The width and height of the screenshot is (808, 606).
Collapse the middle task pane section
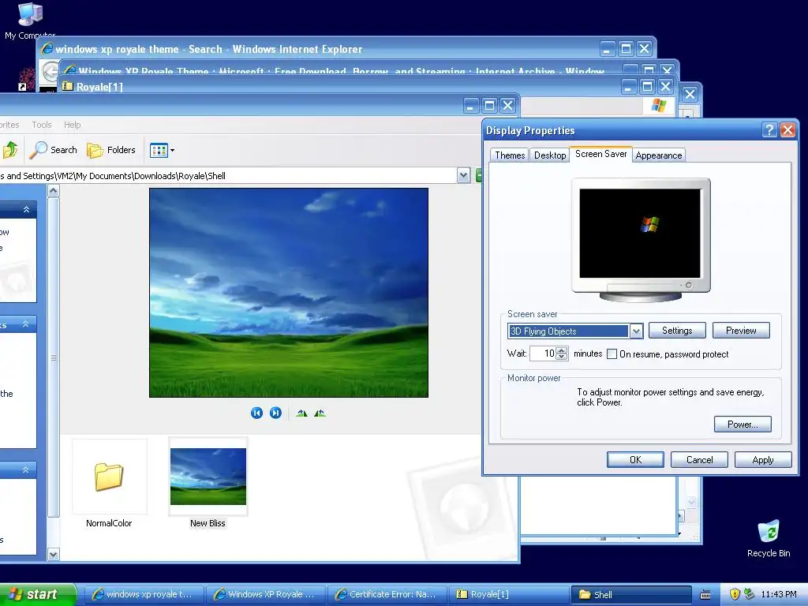25,324
